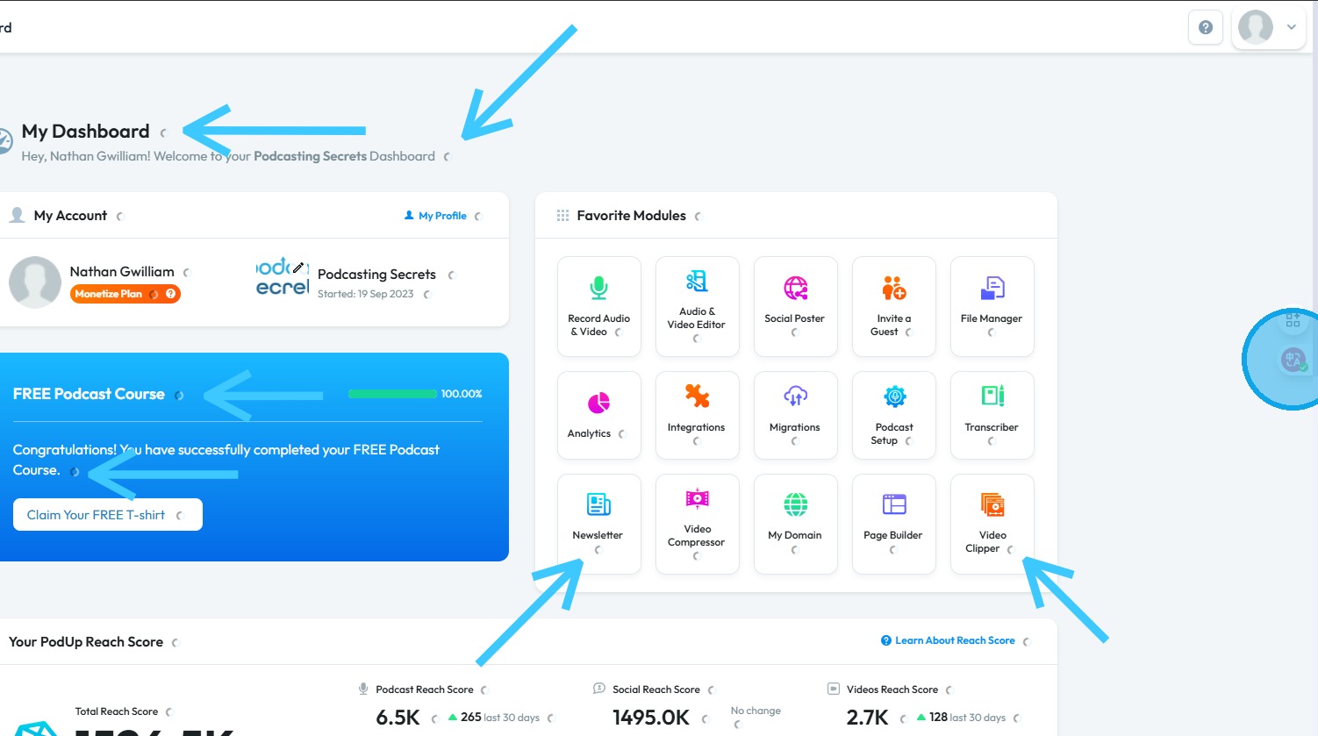Click the Podcasting Secrets logo thumbnail

pos(283,277)
